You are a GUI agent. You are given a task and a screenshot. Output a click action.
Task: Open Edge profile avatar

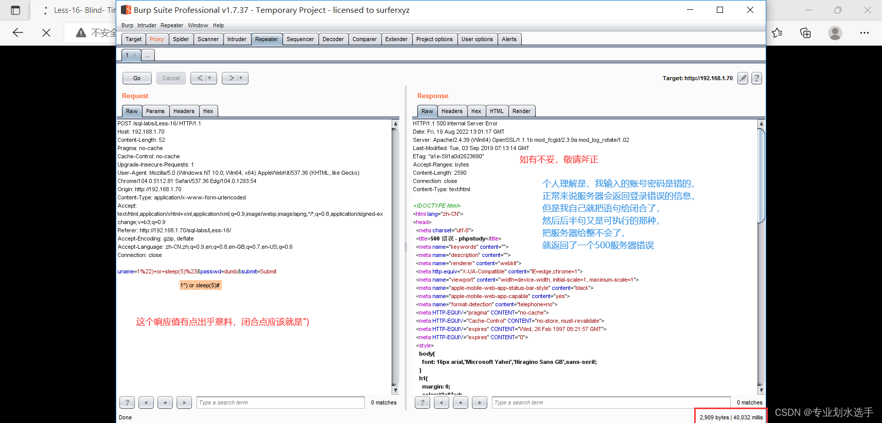click(835, 33)
